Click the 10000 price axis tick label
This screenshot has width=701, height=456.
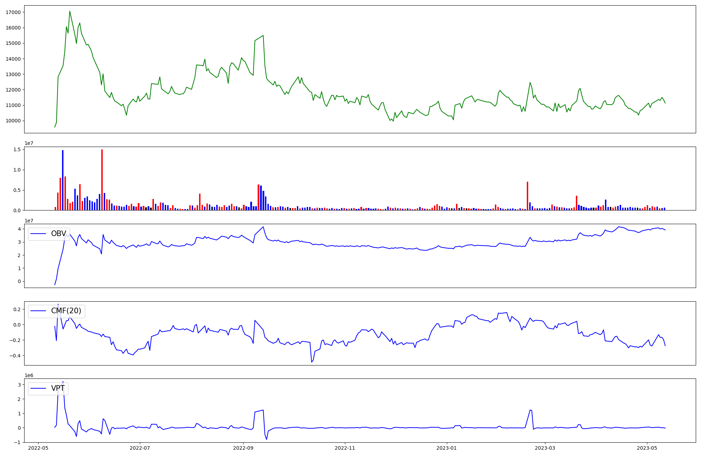pos(13,121)
